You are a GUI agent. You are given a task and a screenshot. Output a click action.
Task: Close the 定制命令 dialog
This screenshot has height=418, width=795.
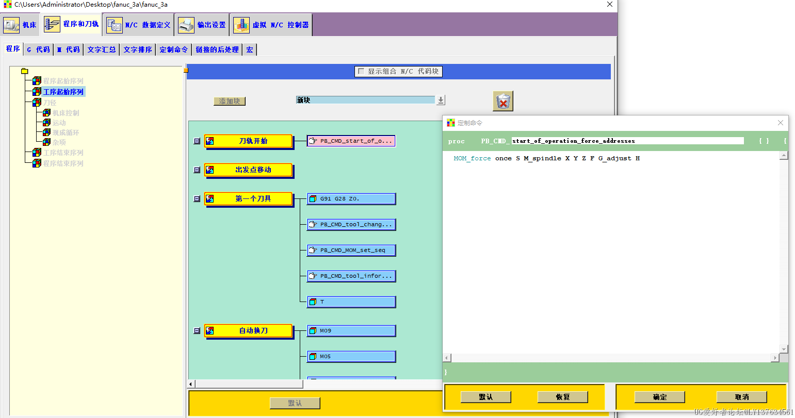[x=780, y=123]
